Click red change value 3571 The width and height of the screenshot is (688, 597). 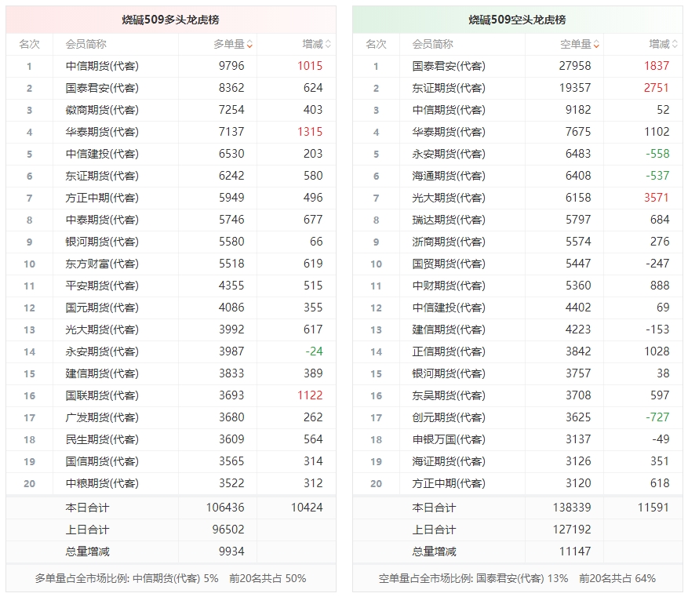pyautogui.click(x=657, y=198)
